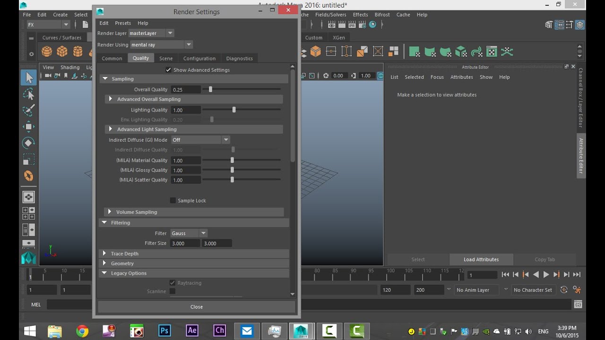Collapse the Legacy Options section
The width and height of the screenshot is (605, 340).
click(x=104, y=273)
